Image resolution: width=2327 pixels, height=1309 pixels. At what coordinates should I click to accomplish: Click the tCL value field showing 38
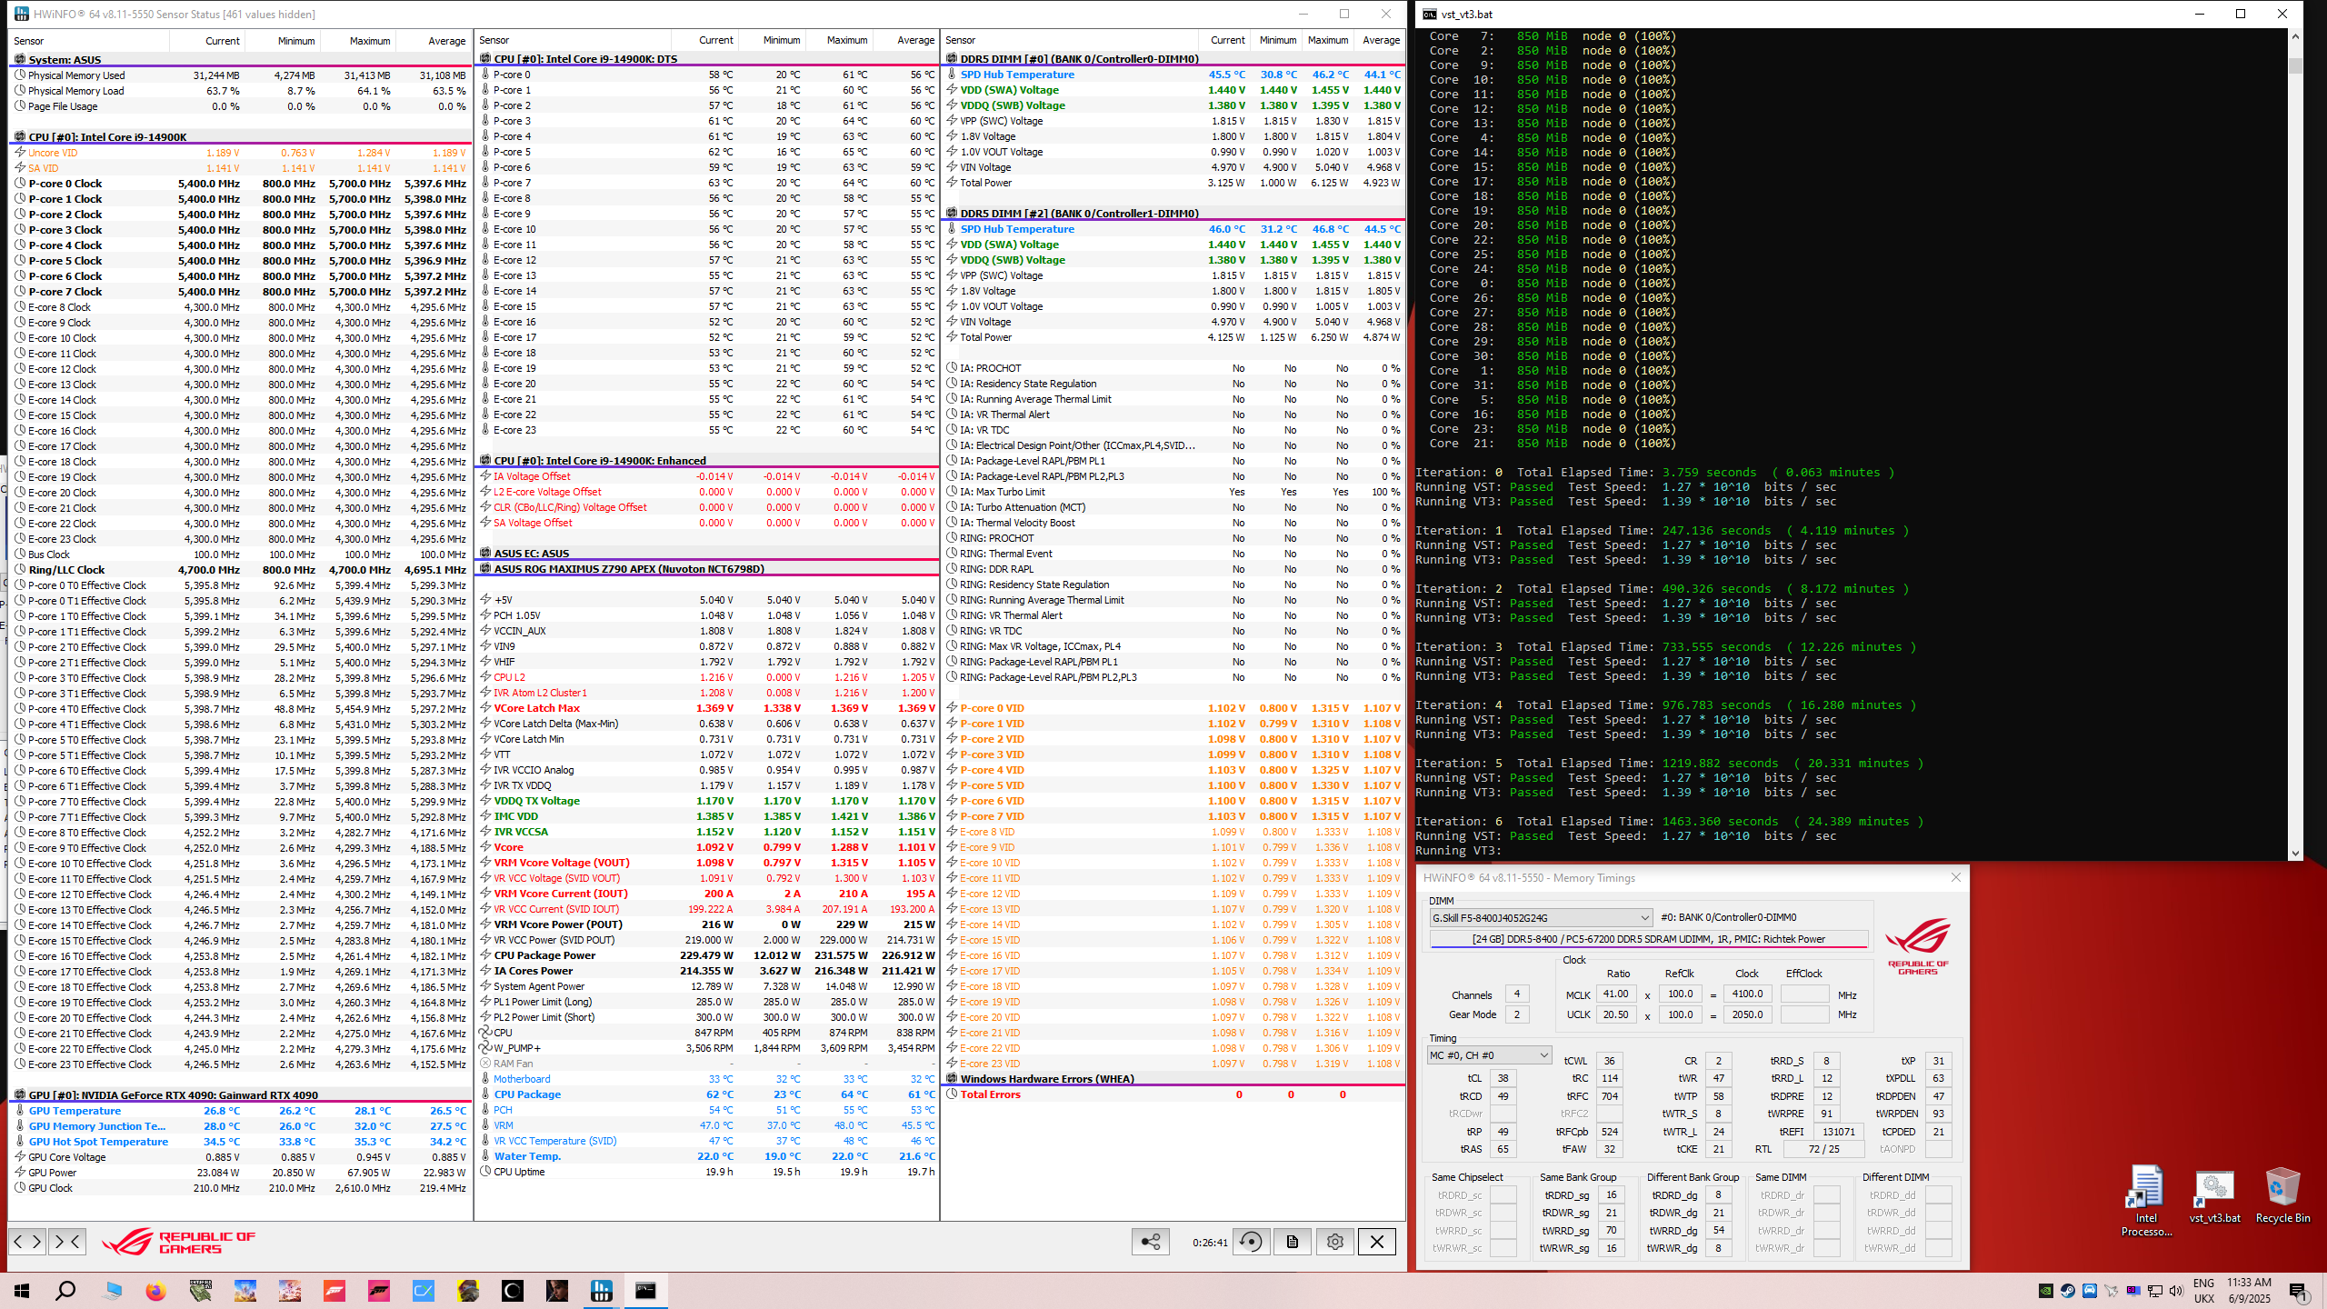tap(1503, 1078)
